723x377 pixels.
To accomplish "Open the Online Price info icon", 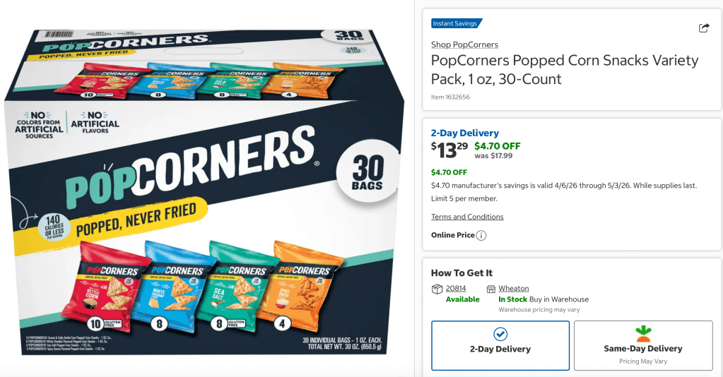I will point(481,236).
